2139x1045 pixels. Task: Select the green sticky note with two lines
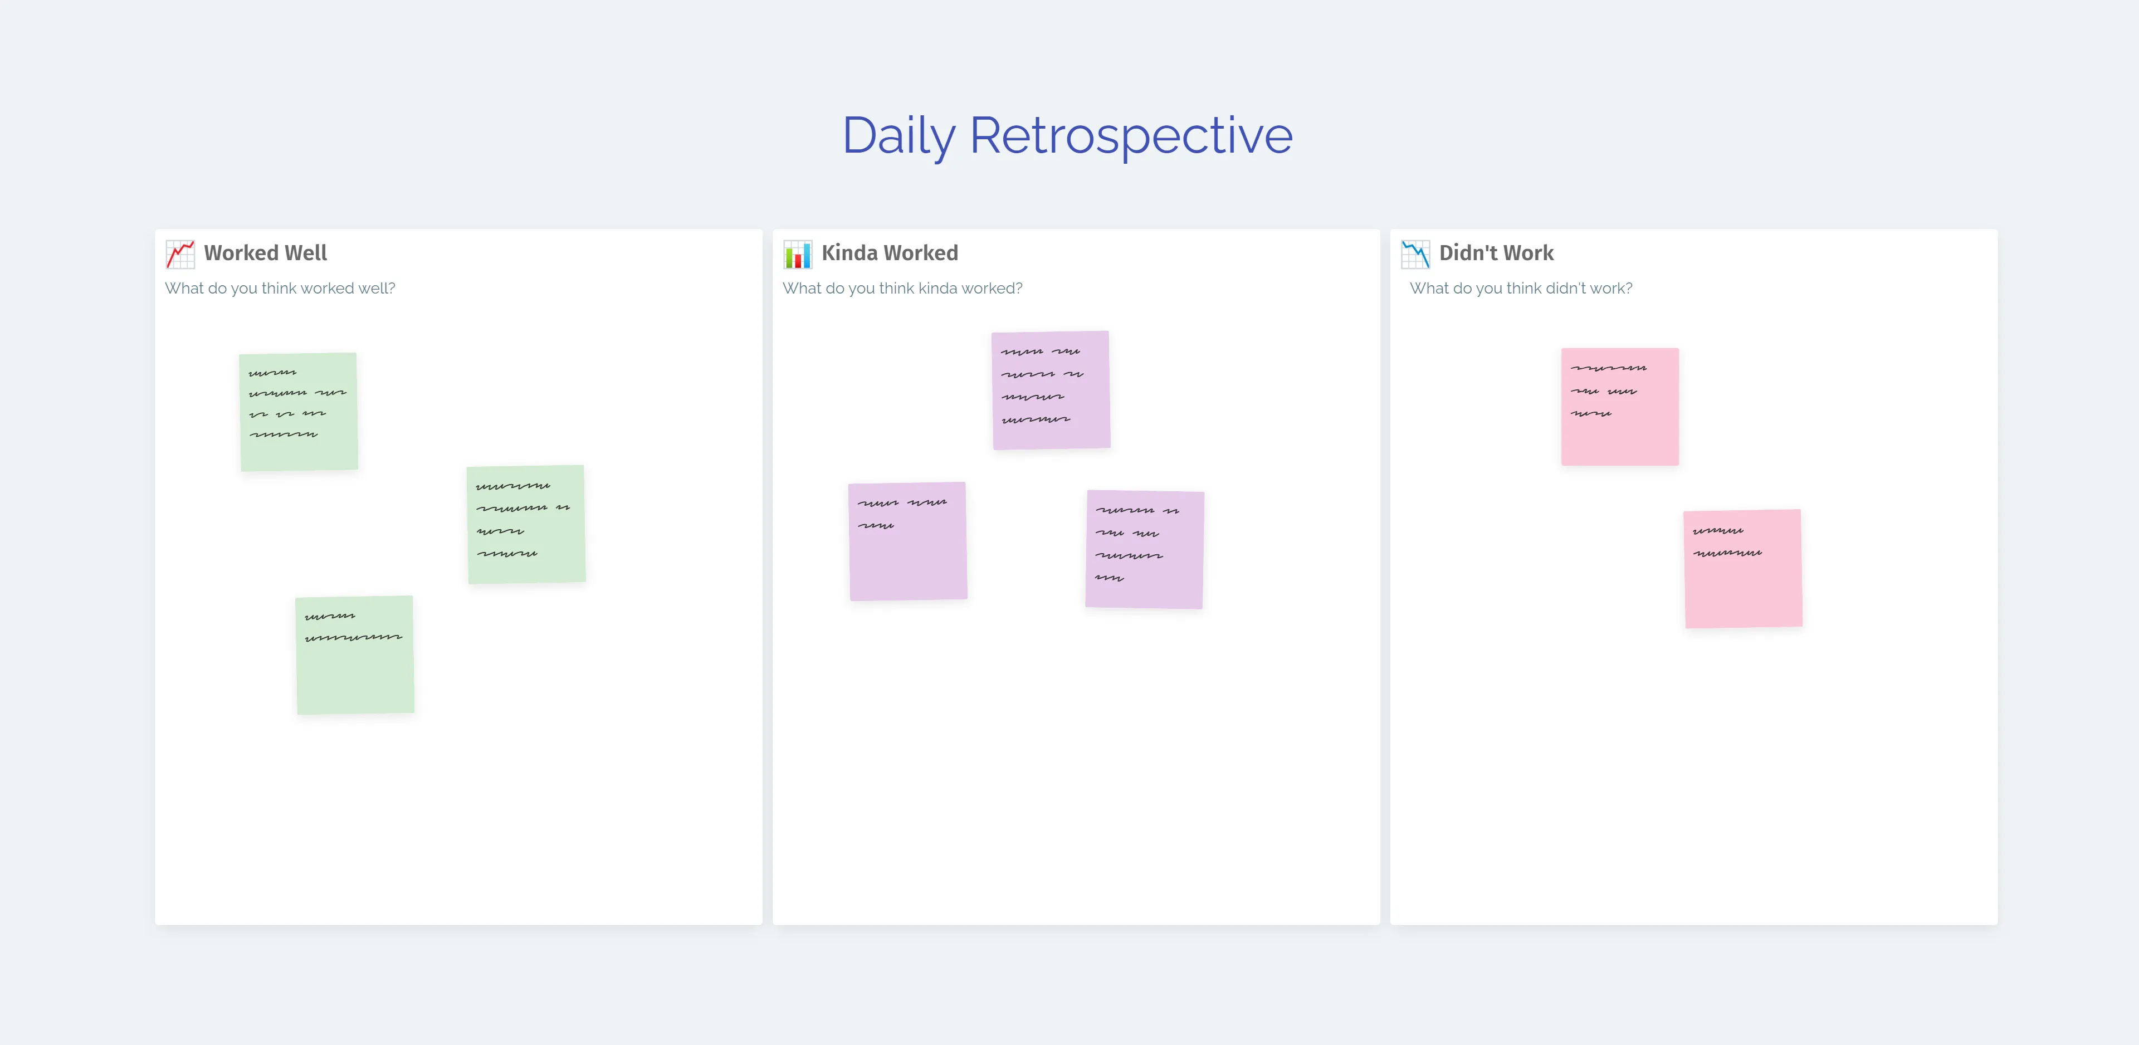355,655
